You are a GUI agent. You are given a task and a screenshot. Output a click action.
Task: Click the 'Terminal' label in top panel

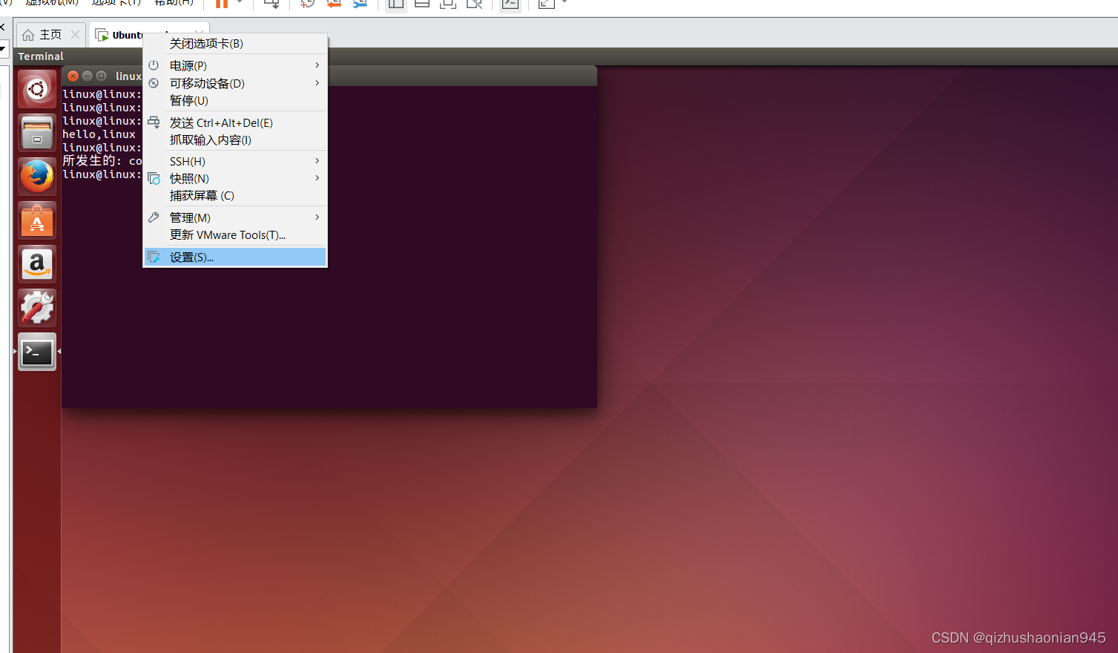point(41,56)
